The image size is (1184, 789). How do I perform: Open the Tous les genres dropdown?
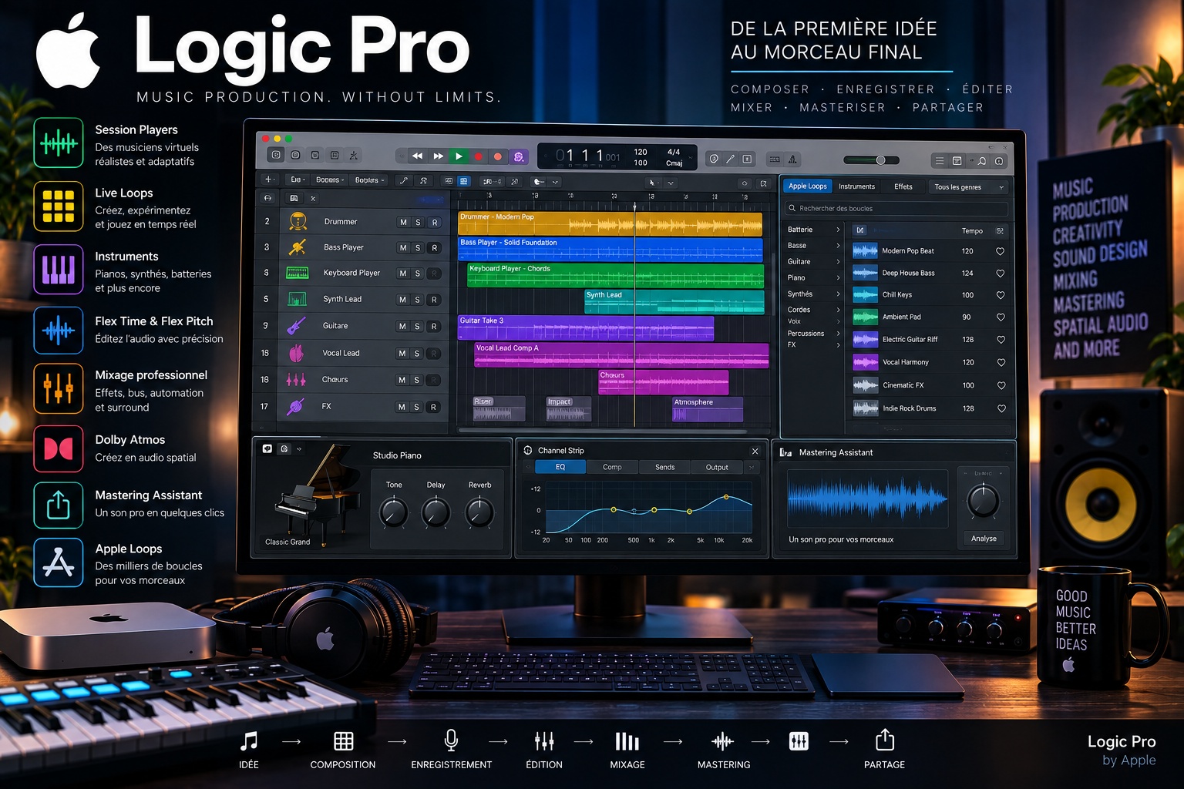pos(969,186)
